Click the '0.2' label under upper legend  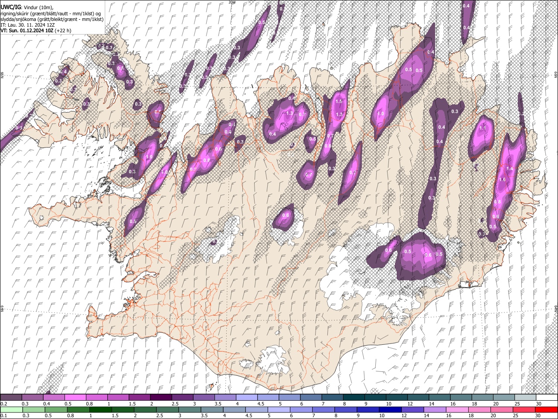4,404
